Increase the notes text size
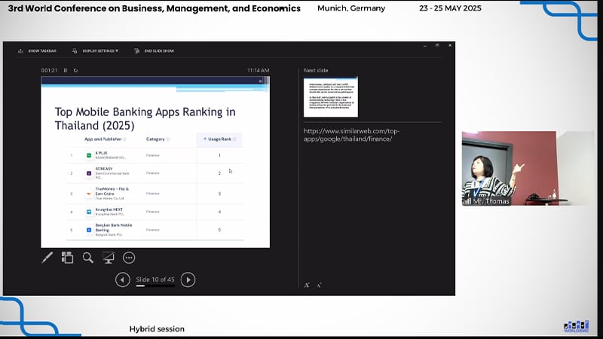The width and height of the screenshot is (603, 339). point(307,285)
